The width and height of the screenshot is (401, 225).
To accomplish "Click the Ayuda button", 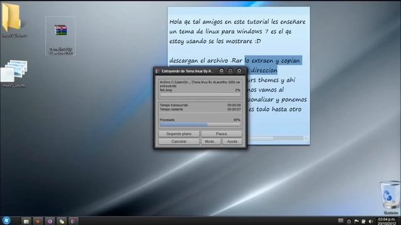I will (232, 141).
